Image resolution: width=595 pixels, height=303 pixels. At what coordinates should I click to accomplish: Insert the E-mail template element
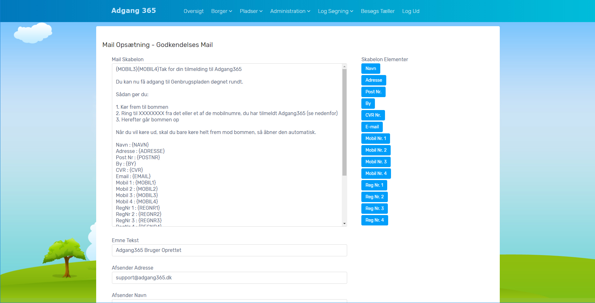372,127
